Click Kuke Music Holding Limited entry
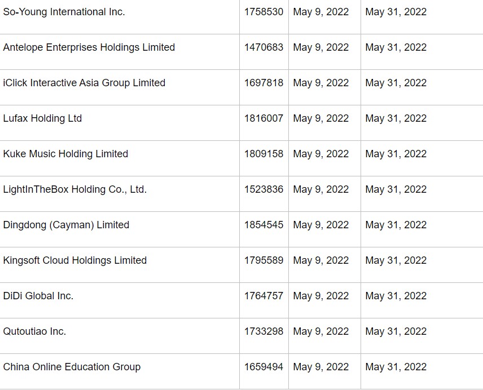483x390 pixels. [x=65, y=154]
